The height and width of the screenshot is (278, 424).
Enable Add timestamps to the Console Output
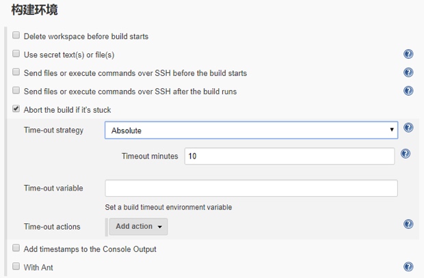[16, 249]
